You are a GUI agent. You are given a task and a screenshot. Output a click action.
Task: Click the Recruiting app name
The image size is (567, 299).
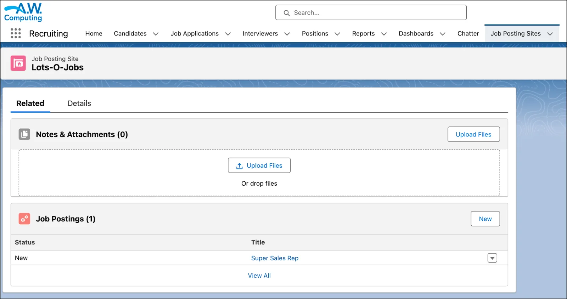(x=49, y=34)
